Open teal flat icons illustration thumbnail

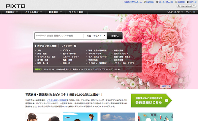(x=155, y=117)
